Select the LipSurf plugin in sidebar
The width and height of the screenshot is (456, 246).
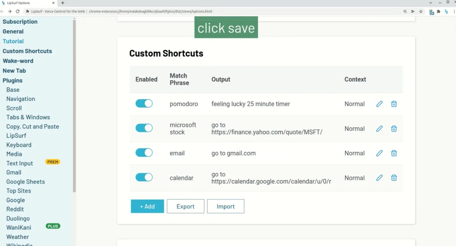16,135
